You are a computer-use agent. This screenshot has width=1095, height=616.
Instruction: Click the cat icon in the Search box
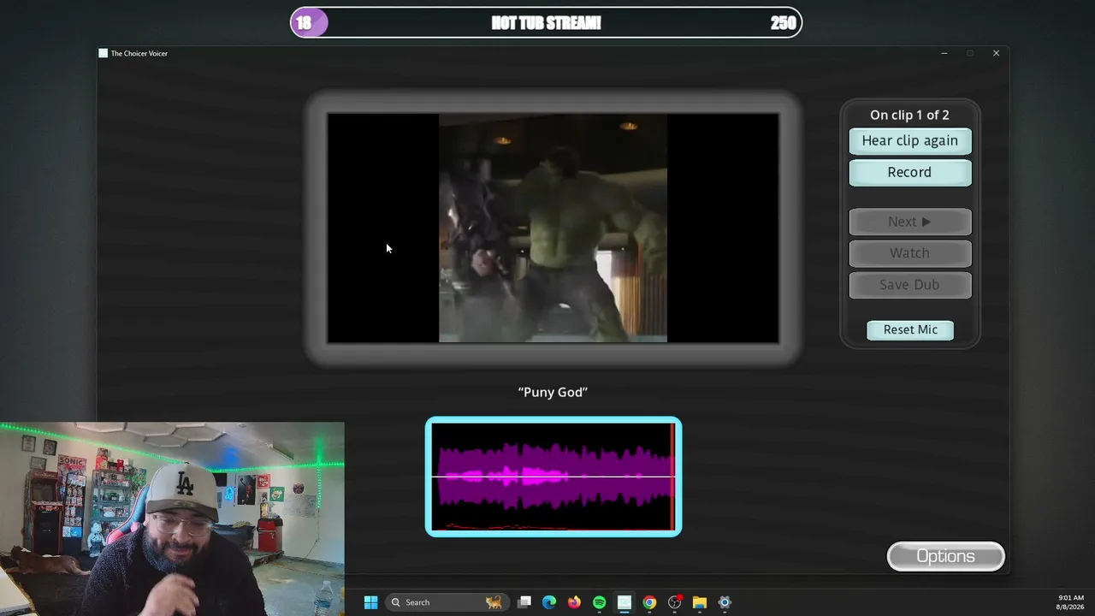click(494, 602)
